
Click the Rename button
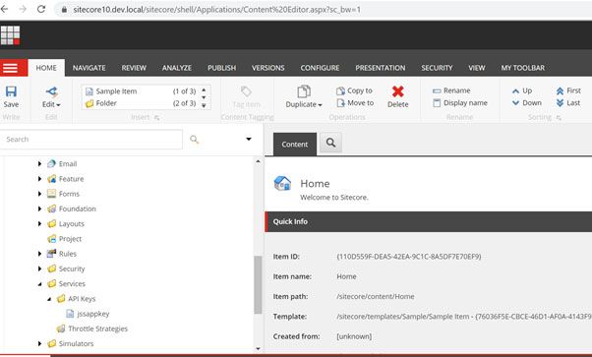pos(451,90)
